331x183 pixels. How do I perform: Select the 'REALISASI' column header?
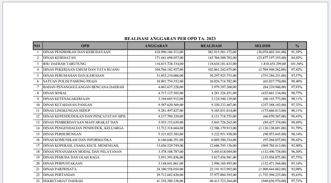(x=211, y=46)
